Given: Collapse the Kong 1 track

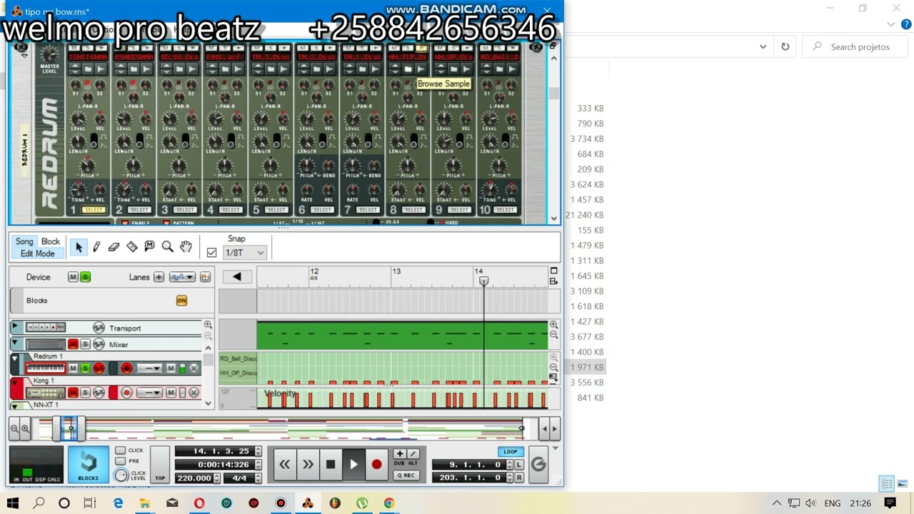Looking at the screenshot, I should (x=15, y=381).
